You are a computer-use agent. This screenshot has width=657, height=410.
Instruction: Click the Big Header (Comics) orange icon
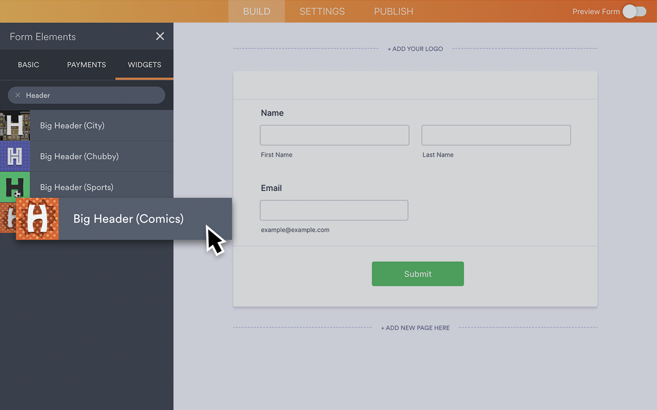pyautogui.click(x=37, y=219)
